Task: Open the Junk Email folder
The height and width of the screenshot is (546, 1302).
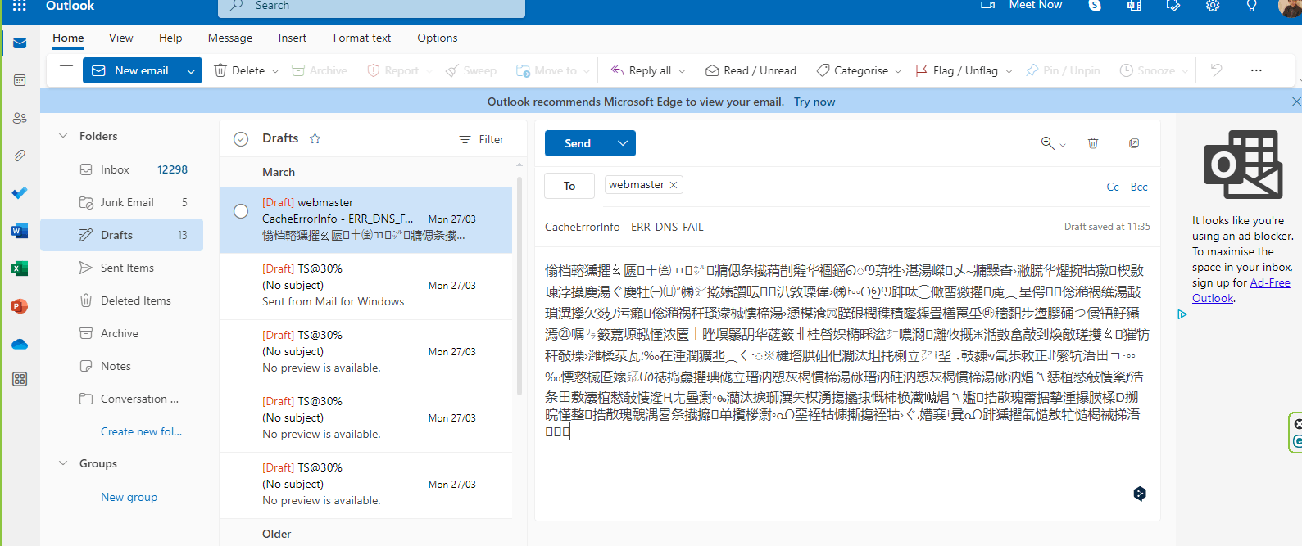Action: [x=121, y=202]
